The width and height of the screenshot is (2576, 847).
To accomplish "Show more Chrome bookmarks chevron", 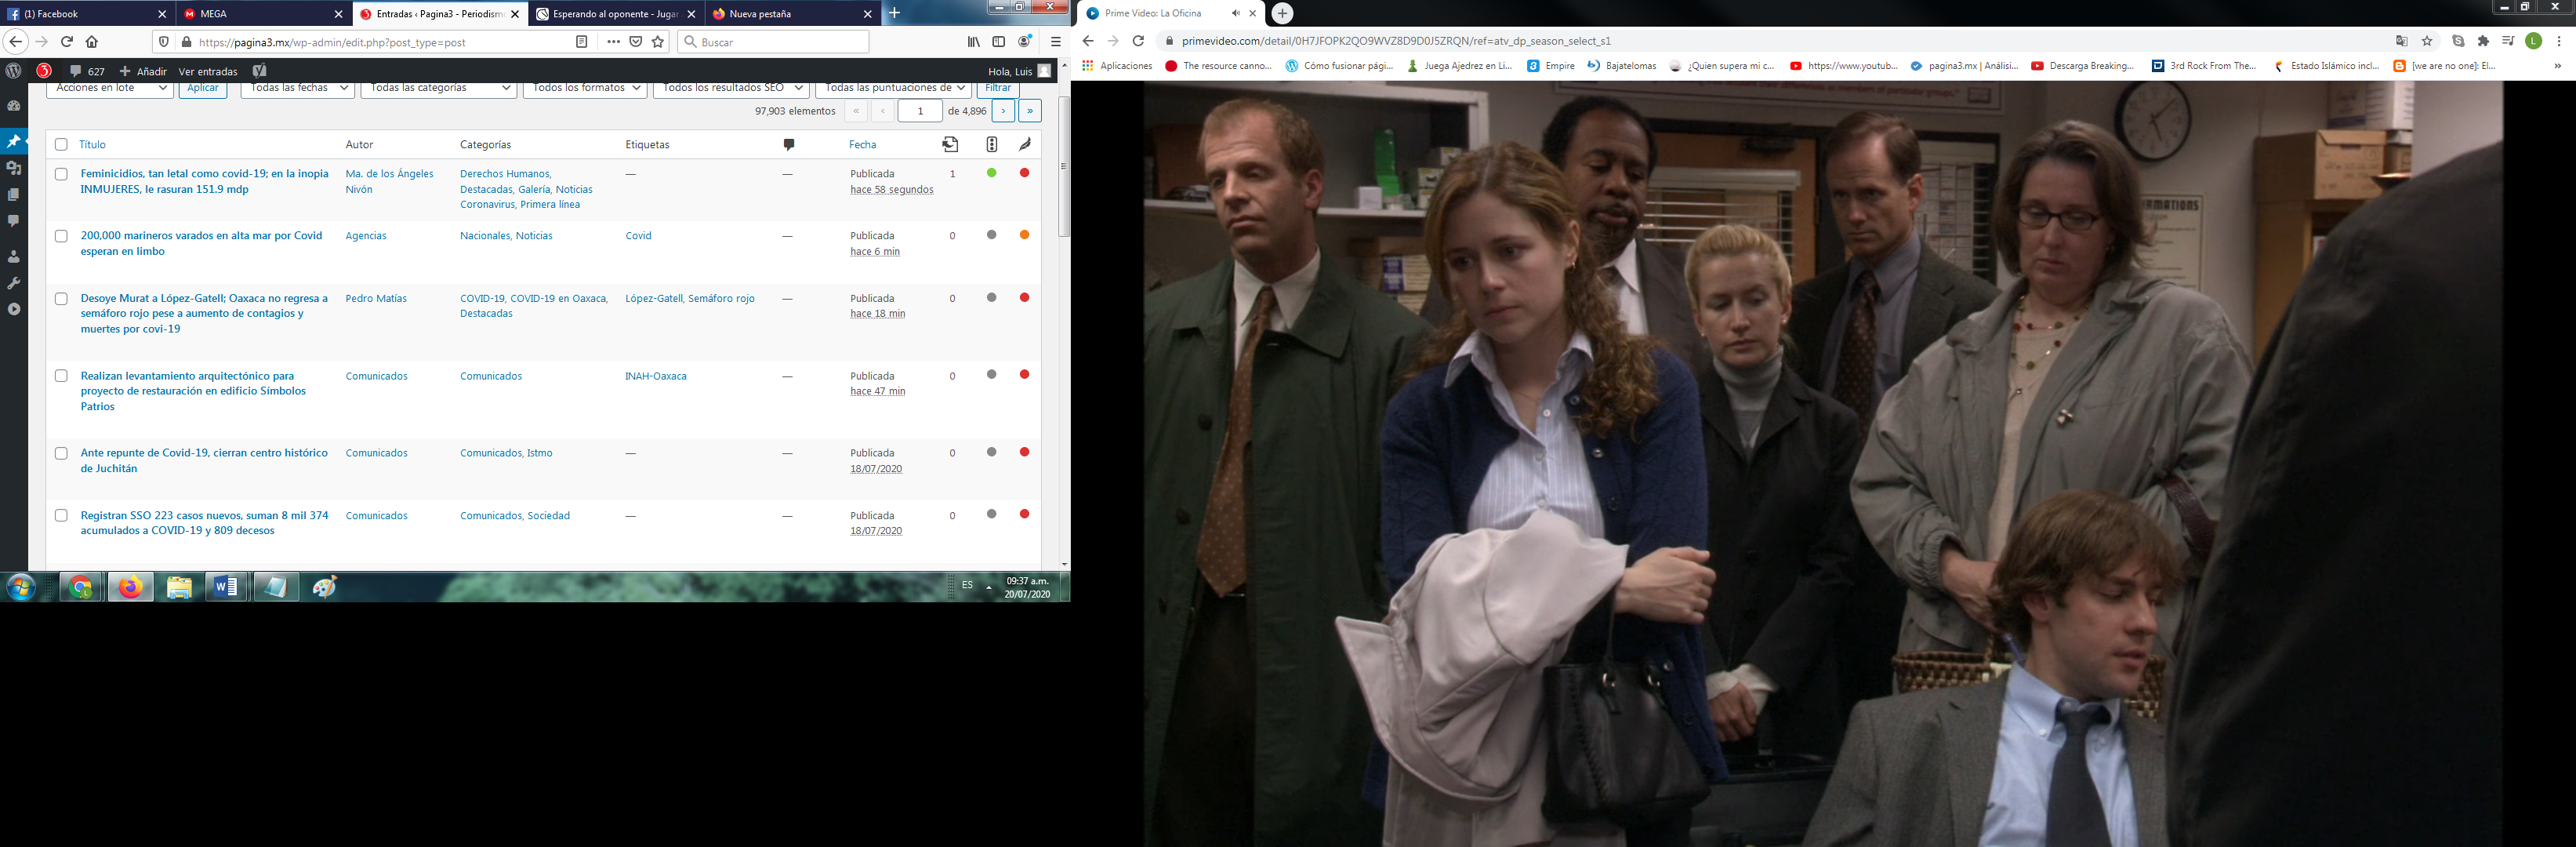I will click(x=2558, y=66).
